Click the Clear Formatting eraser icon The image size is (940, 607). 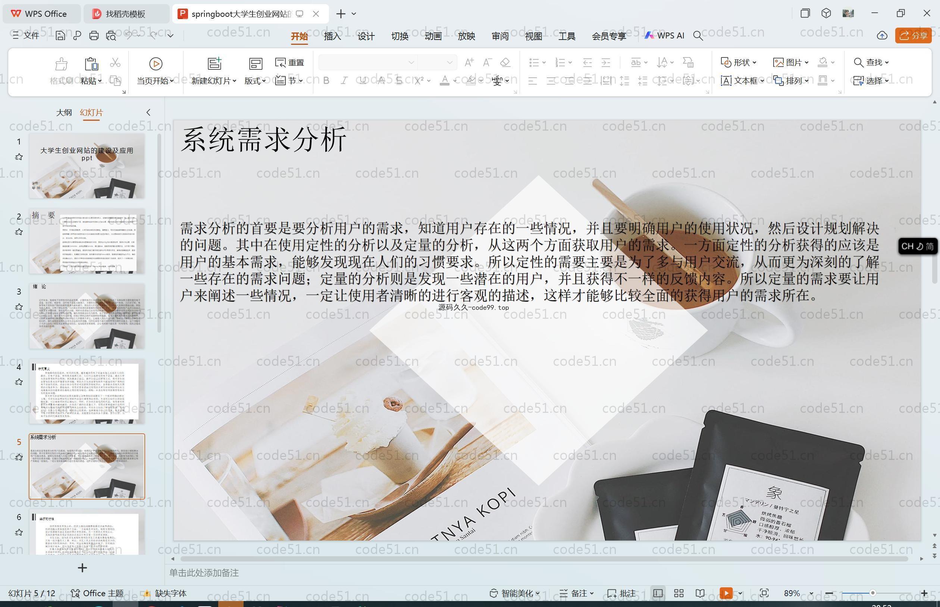(x=505, y=62)
